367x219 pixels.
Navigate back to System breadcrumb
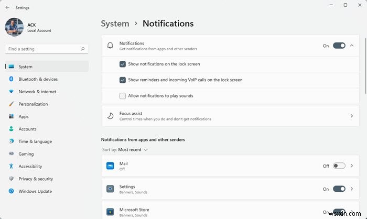[x=115, y=24]
